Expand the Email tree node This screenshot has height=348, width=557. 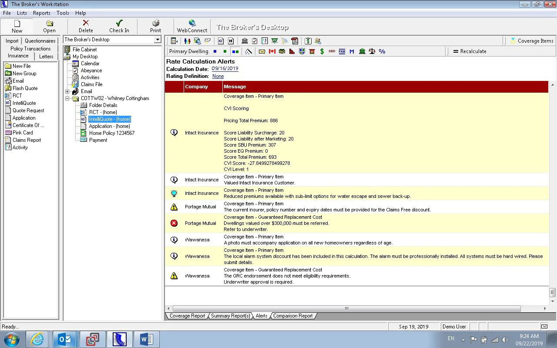(67, 91)
